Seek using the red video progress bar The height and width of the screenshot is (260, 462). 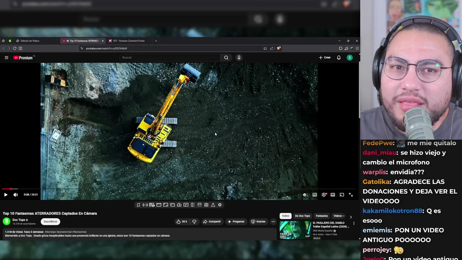[179, 189]
